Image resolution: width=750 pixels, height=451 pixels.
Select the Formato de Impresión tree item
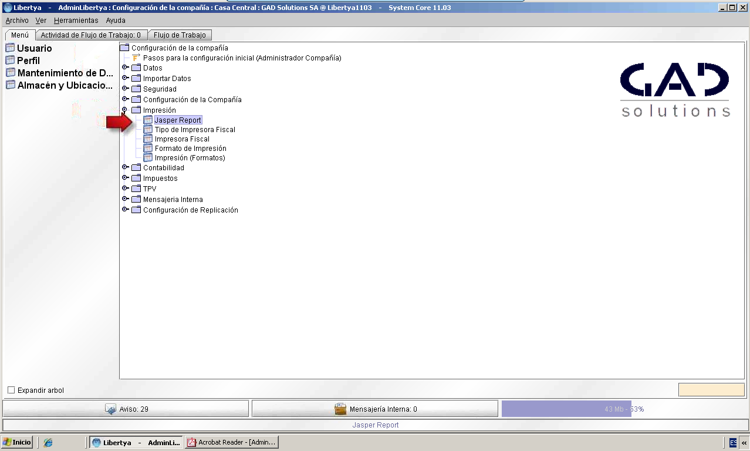point(191,149)
